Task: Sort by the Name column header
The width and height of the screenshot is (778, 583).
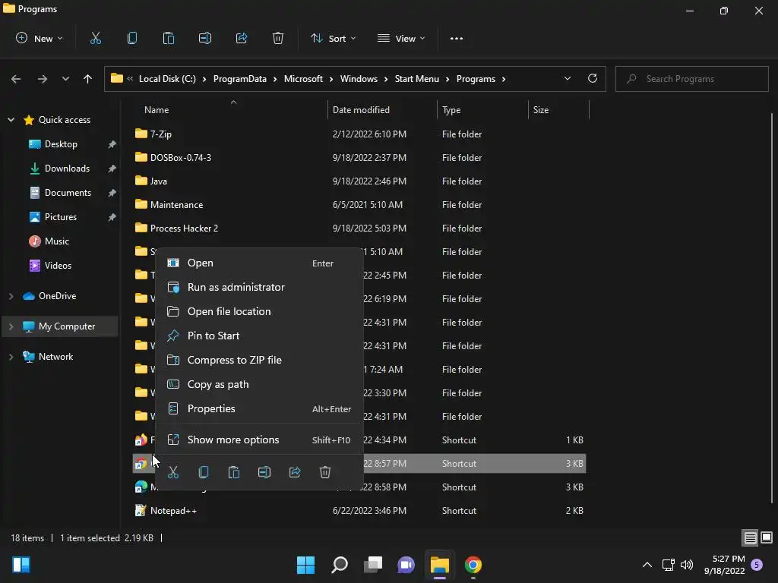Action: point(229,110)
